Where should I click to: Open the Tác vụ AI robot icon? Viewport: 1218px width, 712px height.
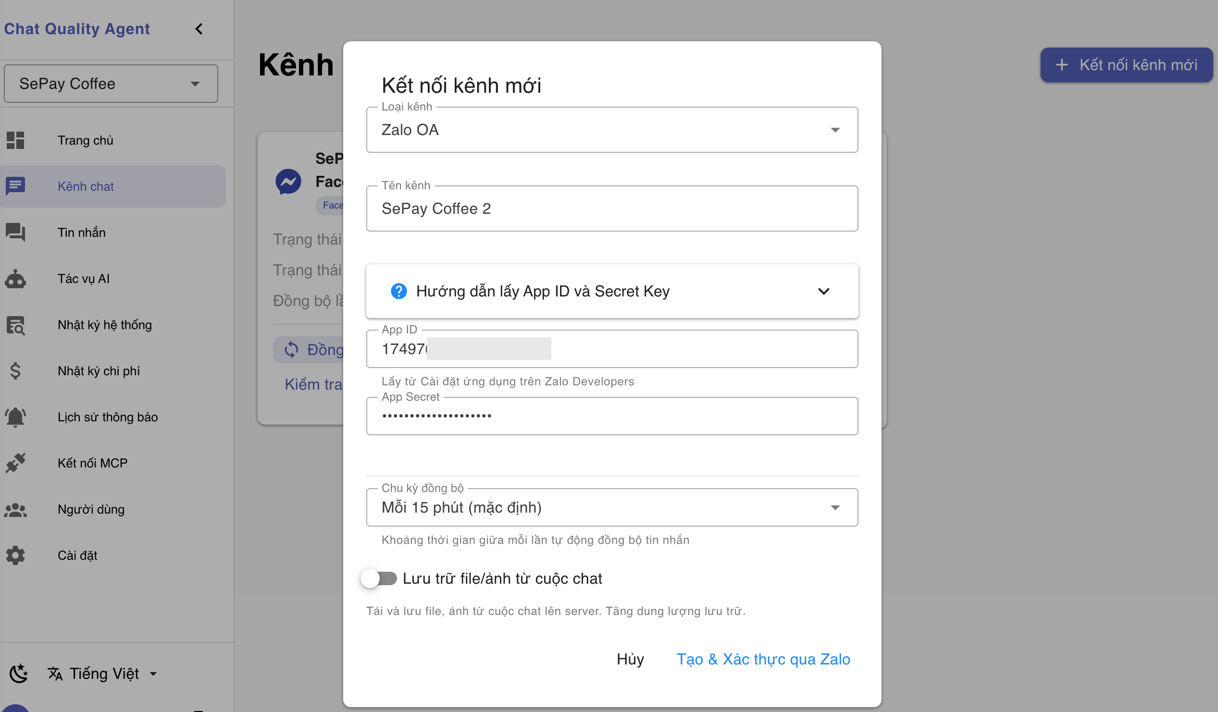click(x=15, y=279)
